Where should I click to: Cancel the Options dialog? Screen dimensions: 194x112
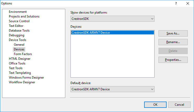point(179,104)
